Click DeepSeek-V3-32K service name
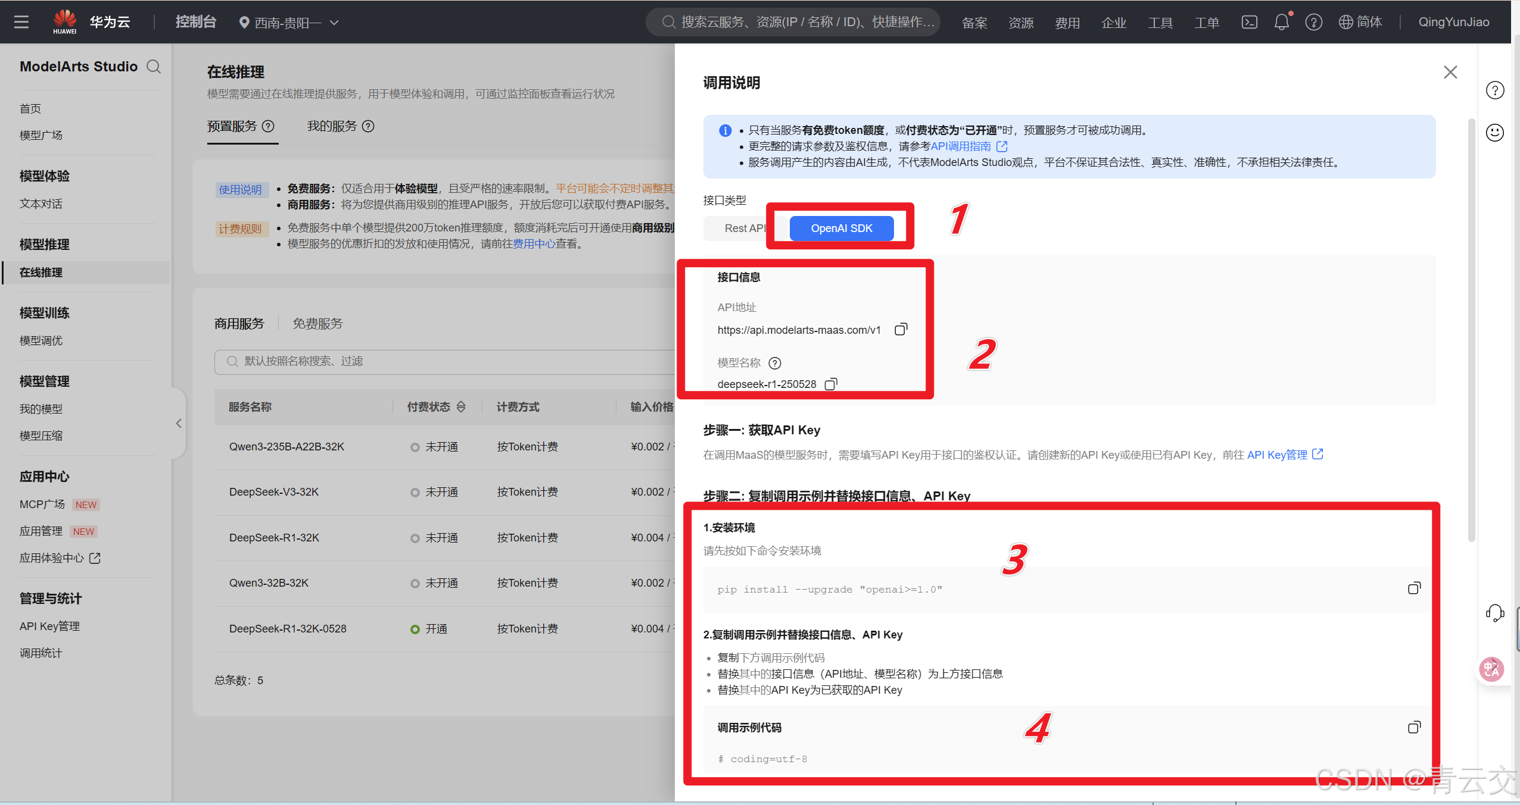The image size is (1520, 805). [x=274, y=491]
